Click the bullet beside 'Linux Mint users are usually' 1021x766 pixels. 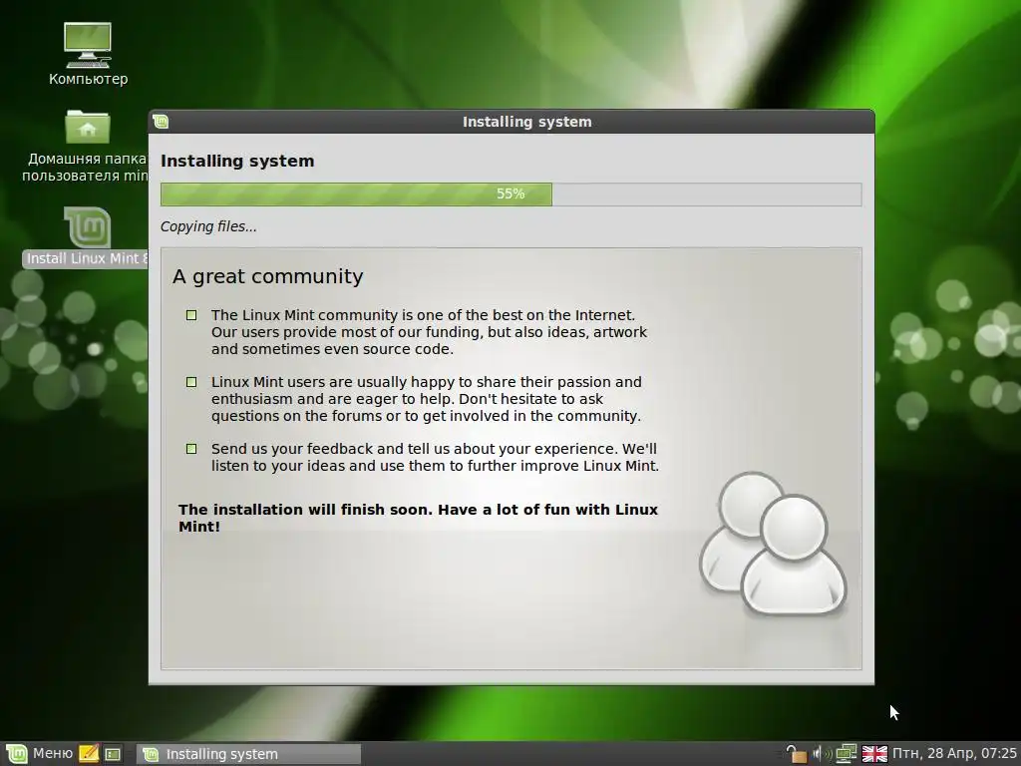191,382
